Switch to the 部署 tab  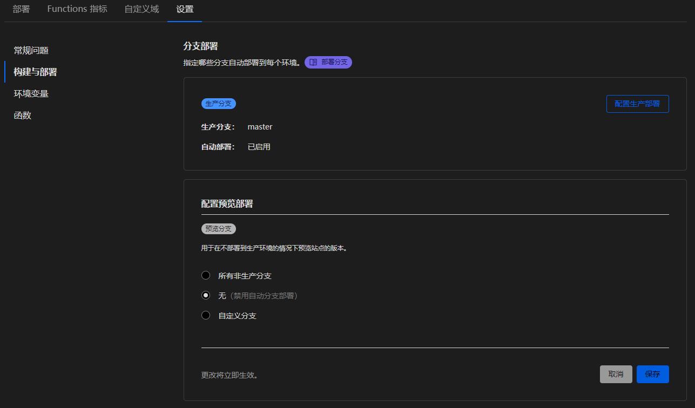click(21, 9)
